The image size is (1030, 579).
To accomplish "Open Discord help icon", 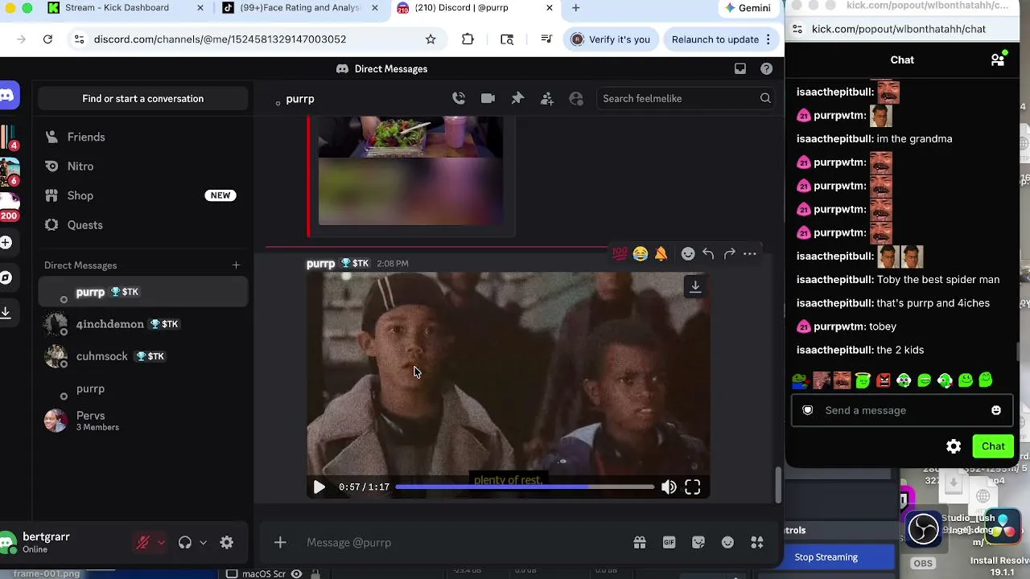I will pyautogui.click(x=766, y=68).
